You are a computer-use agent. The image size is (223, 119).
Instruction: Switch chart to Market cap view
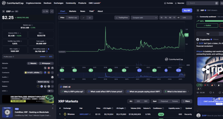(73, 18)
